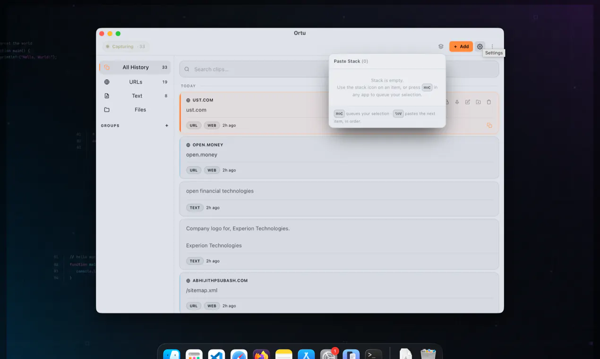The width and height of the screenshot is (600, 359).
Task: Click the globe icon on open.money card
Action: coord(188,145)
